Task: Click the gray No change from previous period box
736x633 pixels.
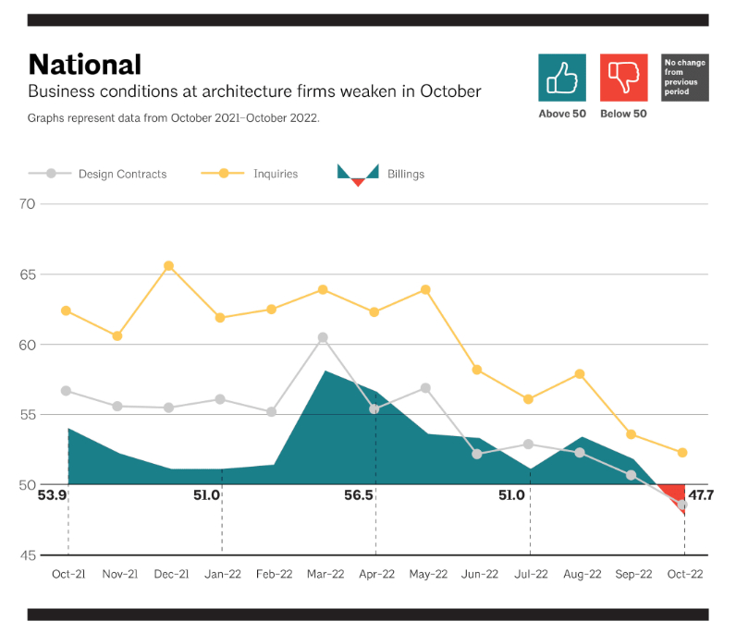Action: tap(685, 78)
